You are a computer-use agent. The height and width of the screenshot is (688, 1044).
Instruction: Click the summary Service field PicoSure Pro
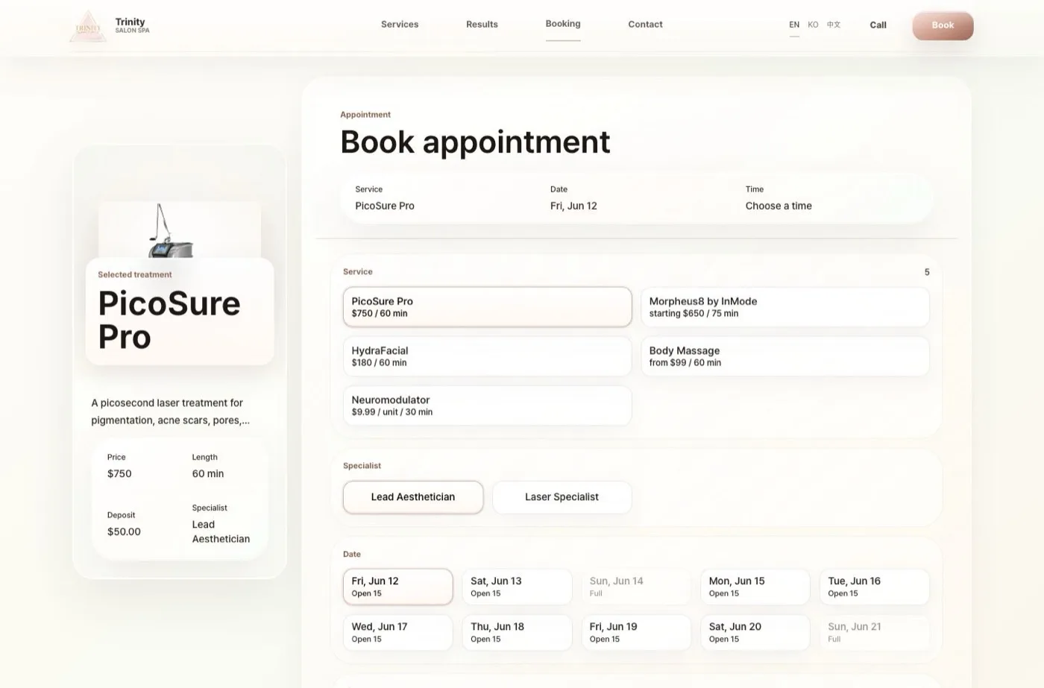coord(385,206)
